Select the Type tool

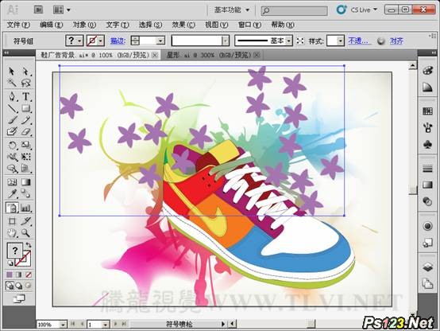25,96
